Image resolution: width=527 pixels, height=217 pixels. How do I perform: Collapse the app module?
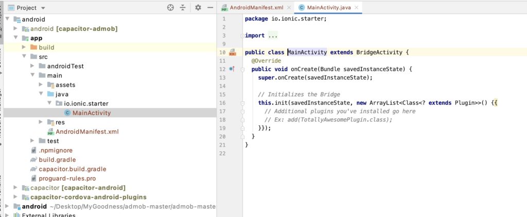(15, 38)
